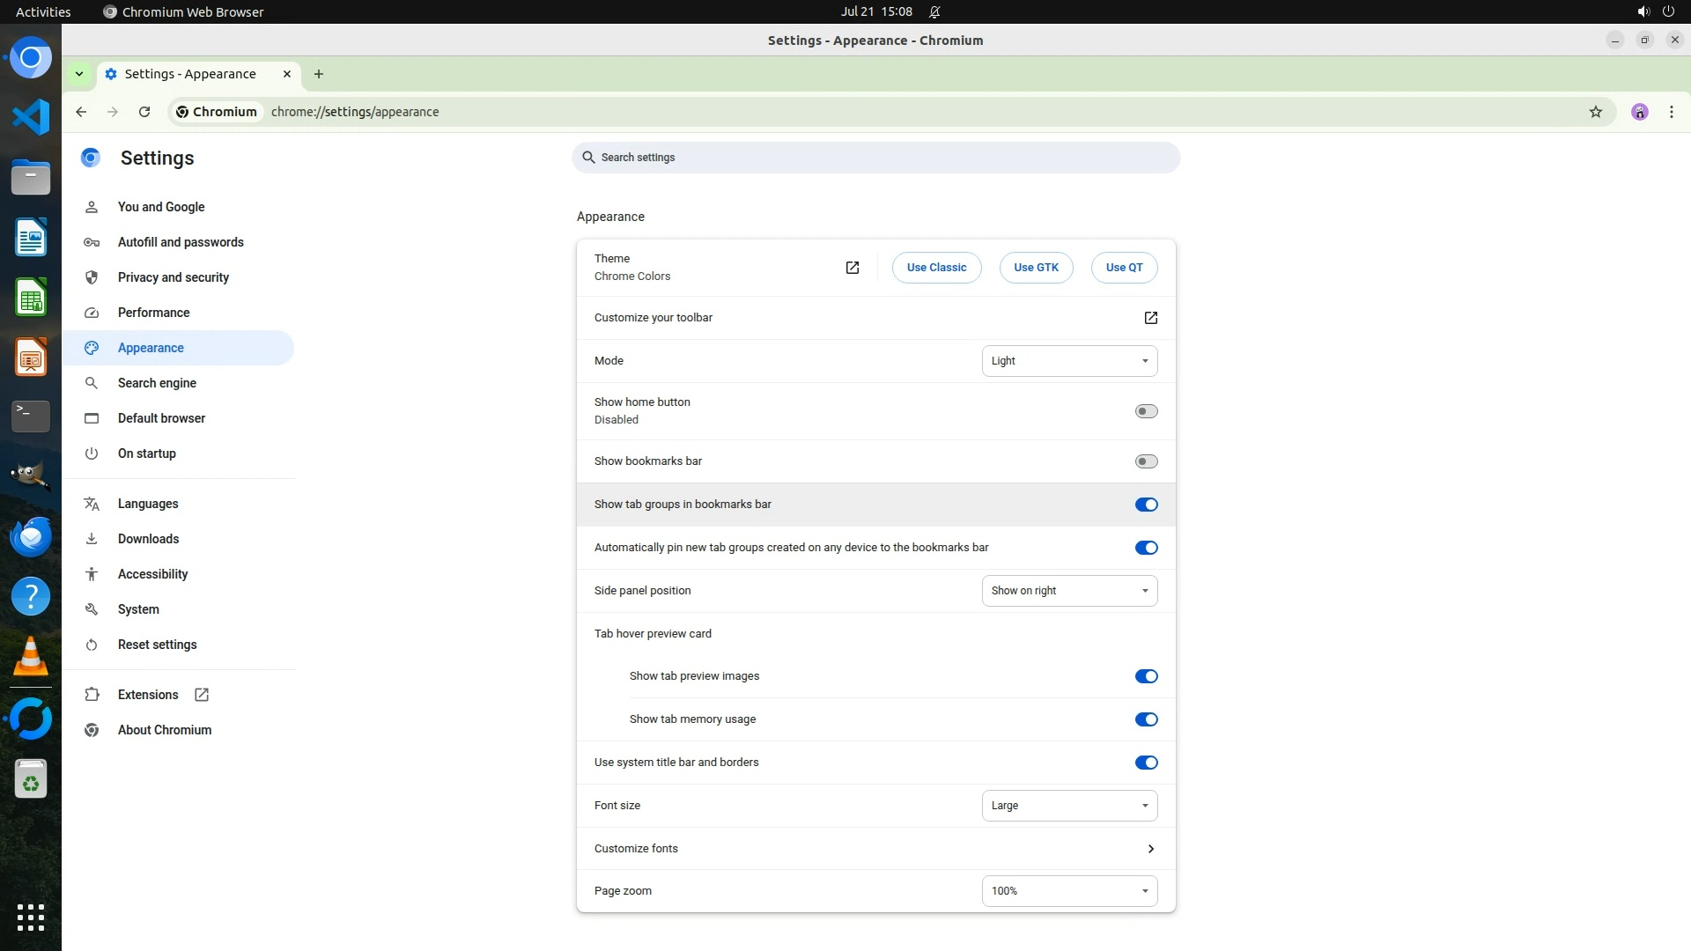Screen dimensions: 1691x951
Task: Disable Show tab memory usage toggle
Action: pyautogui.click(x=1146, y=719)
